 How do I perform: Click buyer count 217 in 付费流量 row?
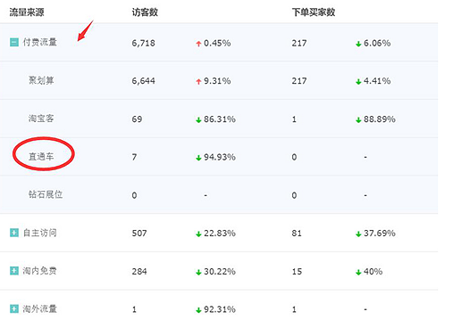[299, 43]
